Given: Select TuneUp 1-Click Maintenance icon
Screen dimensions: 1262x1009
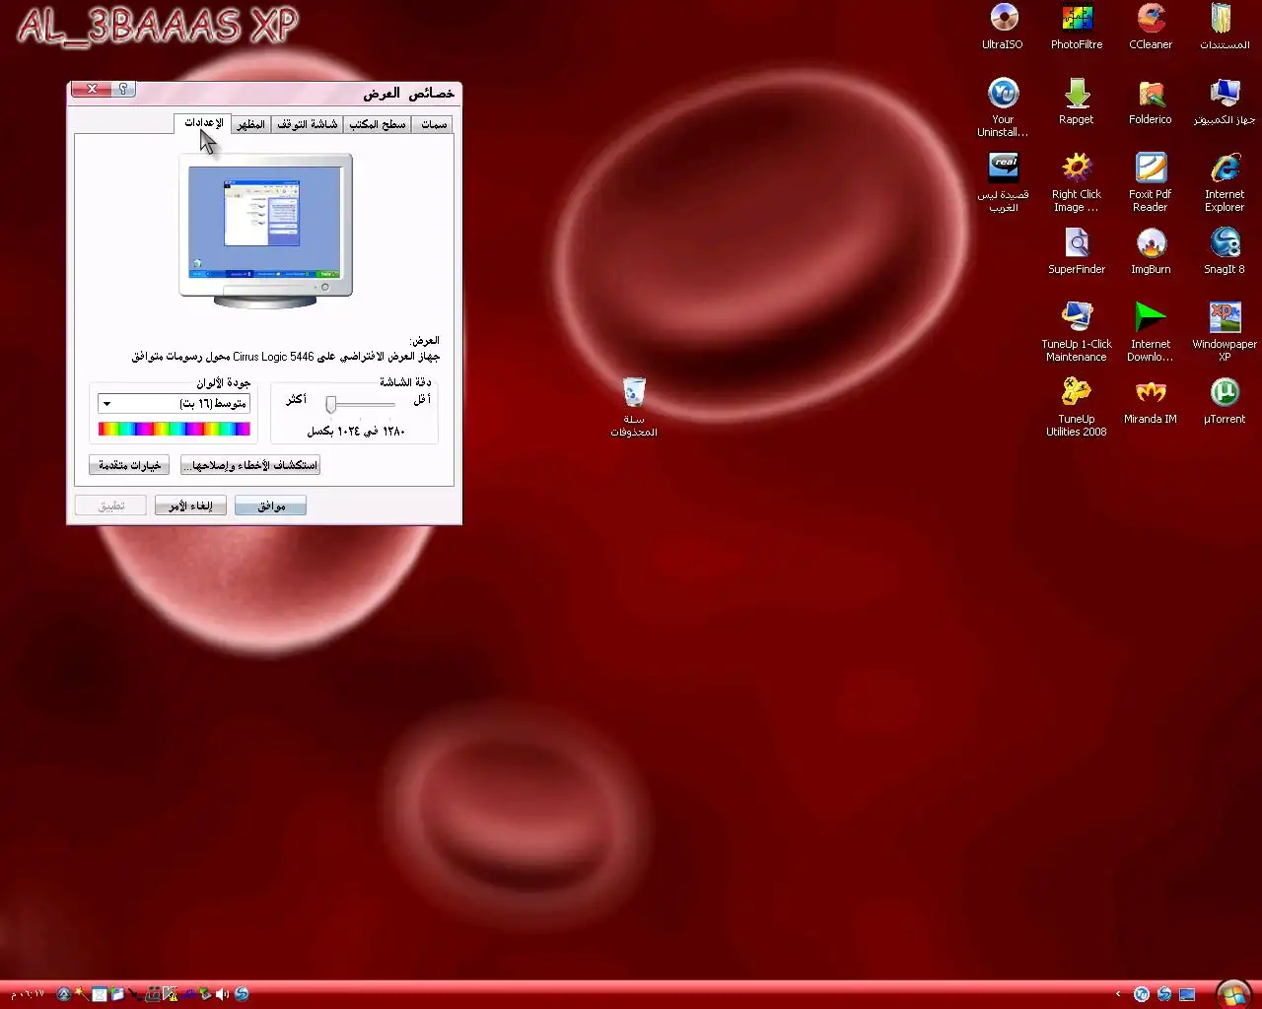Looking at the screenshot, I should (x=1077, y=332).
